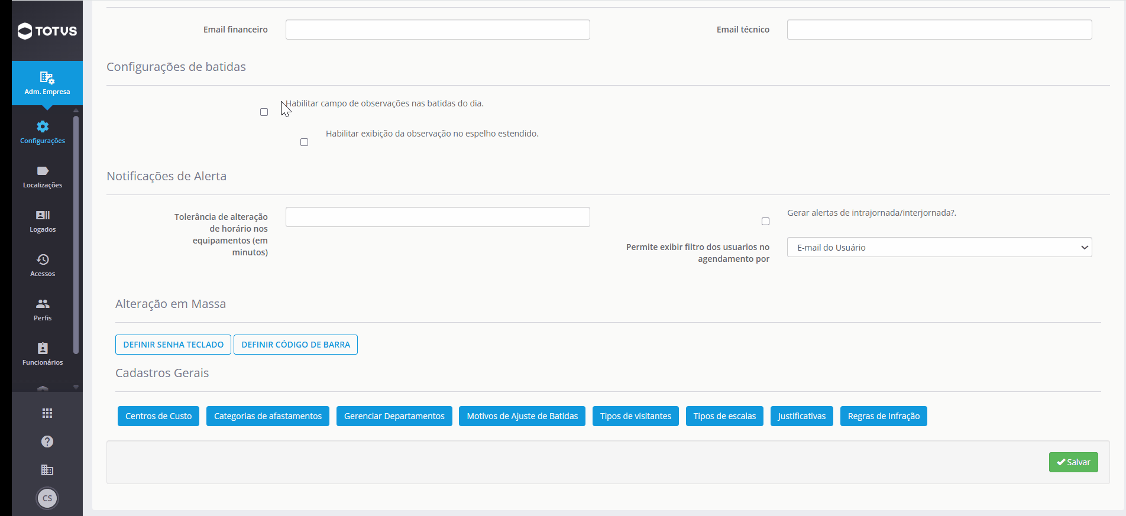This screenshot has width=1126, height=516.
Task: Open the CS user avatar
Action: (47, 498)
